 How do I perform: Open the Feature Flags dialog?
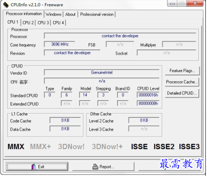coord(182,71)
